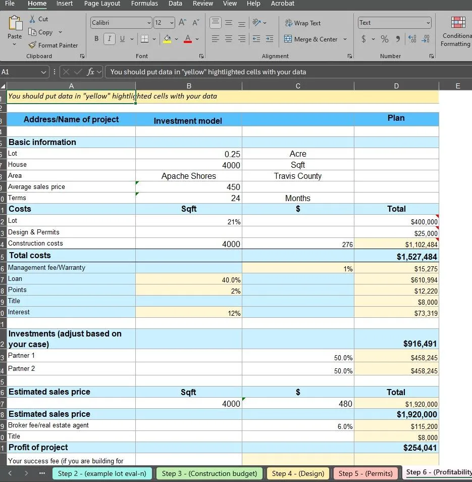Screen dimensions: 472x482
Task: Switch to Data tab
Action: coord(175,4)
